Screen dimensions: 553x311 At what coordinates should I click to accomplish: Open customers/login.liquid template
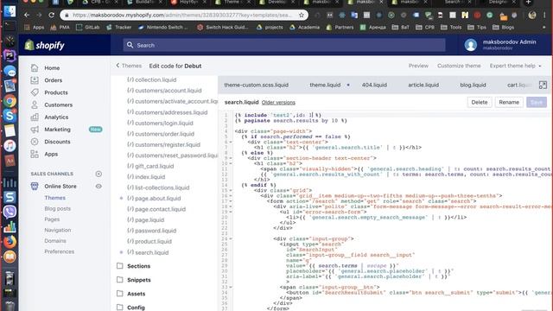point(160,123)
